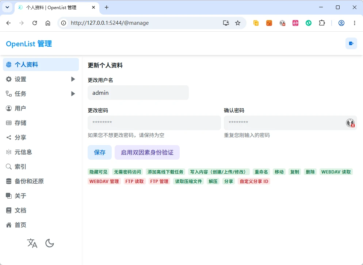
Task: Click the storage drive icon beside 存储
Action: [x=9, y=123]
